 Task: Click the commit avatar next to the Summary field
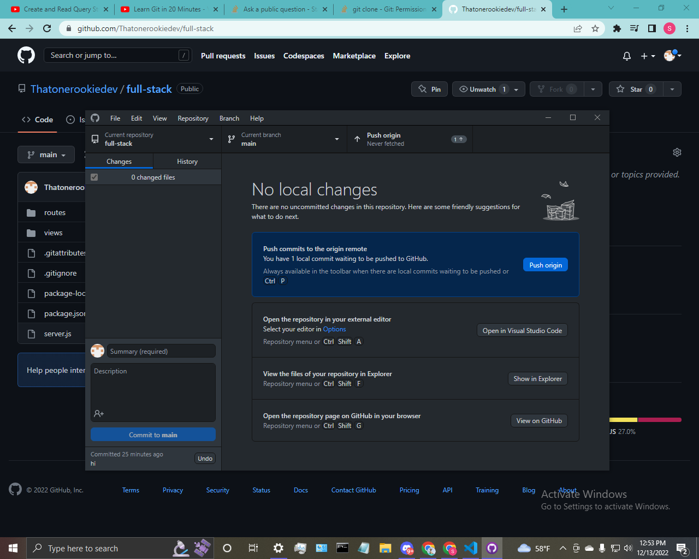pyautogui.click(x=98, y=351)
